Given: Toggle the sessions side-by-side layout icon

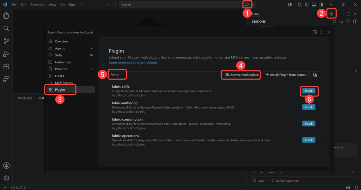Looking at the screenshot, I should tap(355, 22).
